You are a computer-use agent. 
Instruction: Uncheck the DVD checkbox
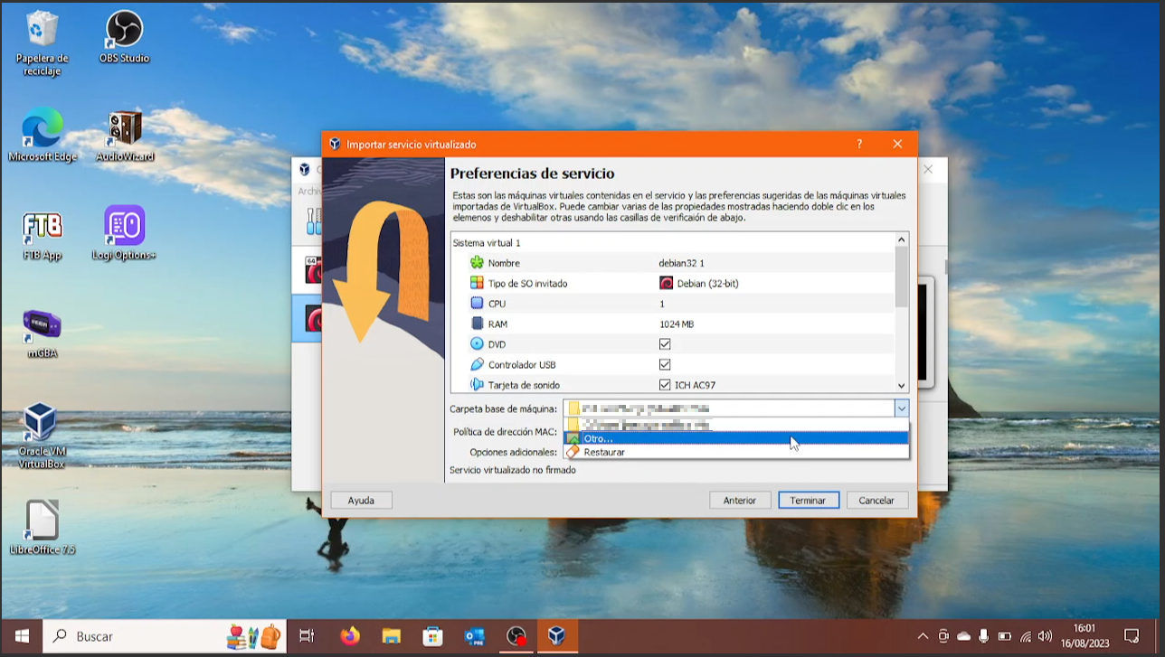coord(665,344)
